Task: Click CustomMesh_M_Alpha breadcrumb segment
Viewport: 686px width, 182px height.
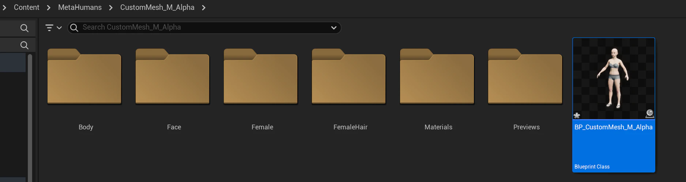Action: coord(157,7)
